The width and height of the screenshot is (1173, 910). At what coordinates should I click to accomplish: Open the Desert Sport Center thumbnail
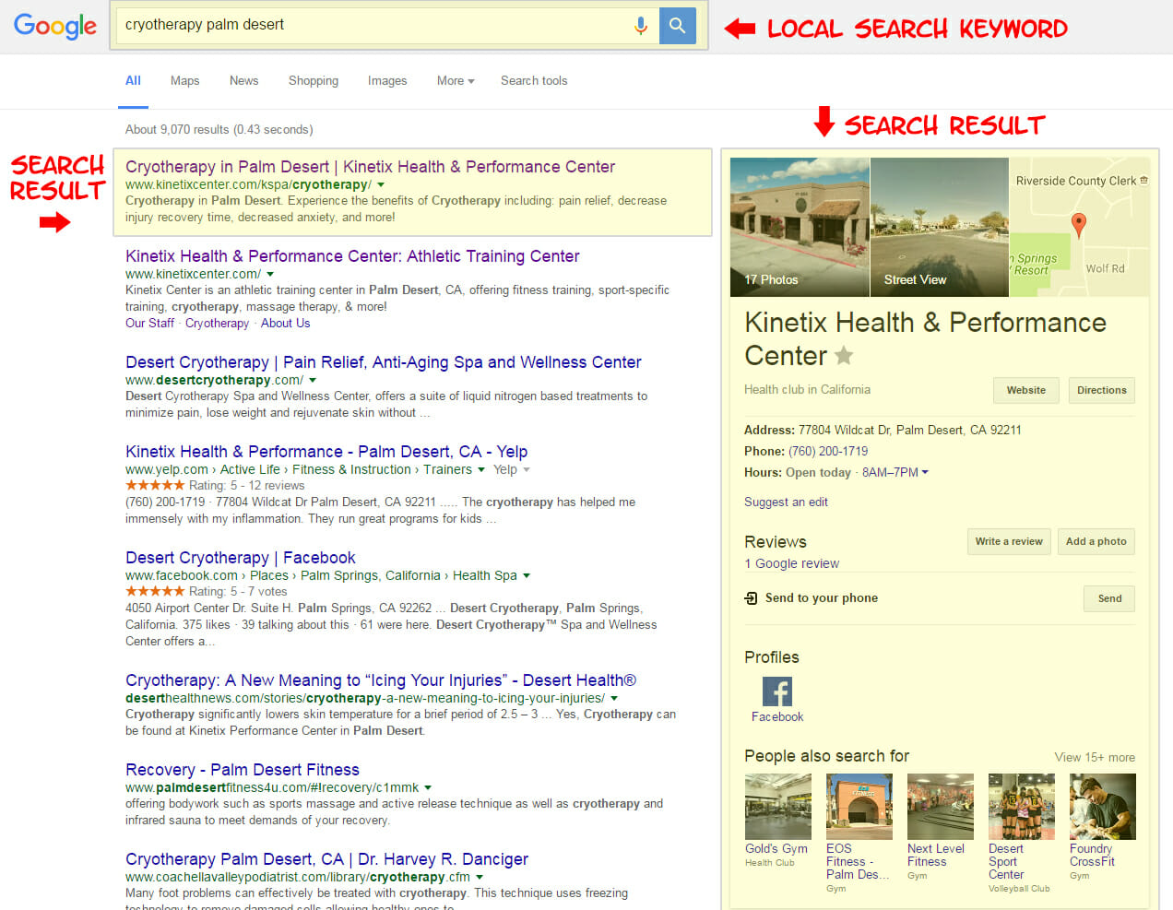pyautogui.click(x=1022, y=807)
